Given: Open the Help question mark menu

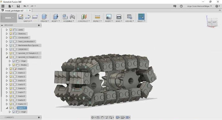Looking at the screenshot, I should point(217,6).
